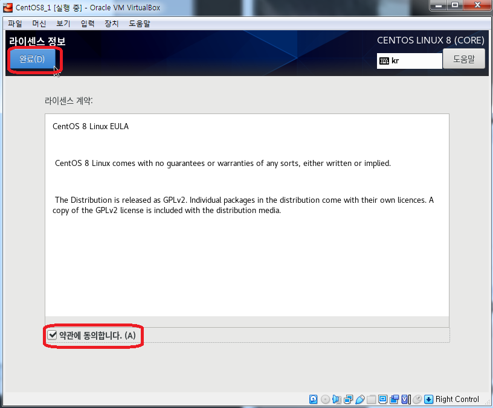Click the CentOS 8 Linux EULA heading
493x408 pixels.
point(91,126)
